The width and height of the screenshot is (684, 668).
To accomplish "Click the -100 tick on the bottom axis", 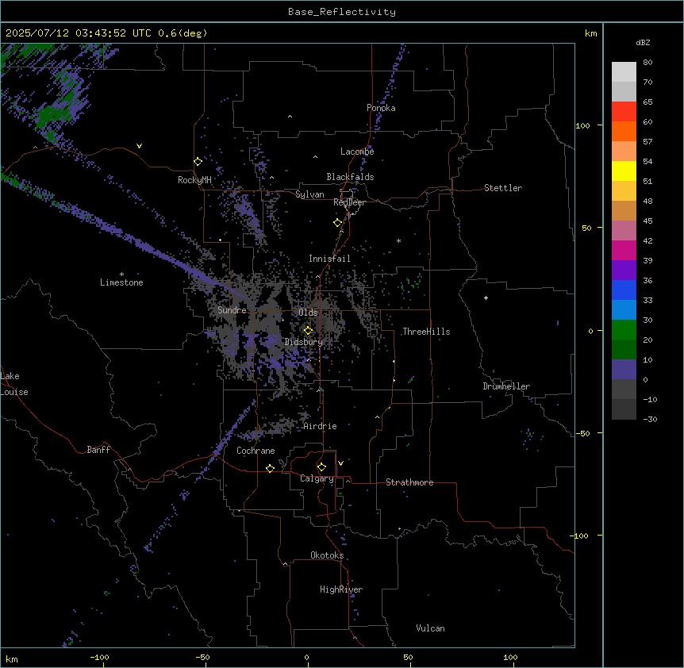I will tap(99, 657).
